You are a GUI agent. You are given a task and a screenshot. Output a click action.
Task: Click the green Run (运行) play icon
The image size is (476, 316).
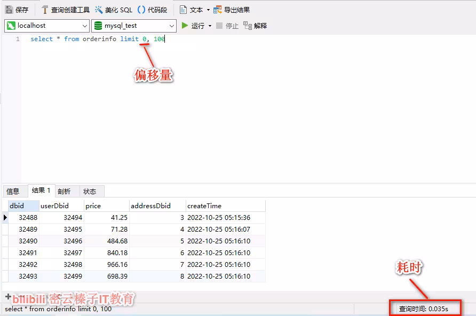coord(185,26)
